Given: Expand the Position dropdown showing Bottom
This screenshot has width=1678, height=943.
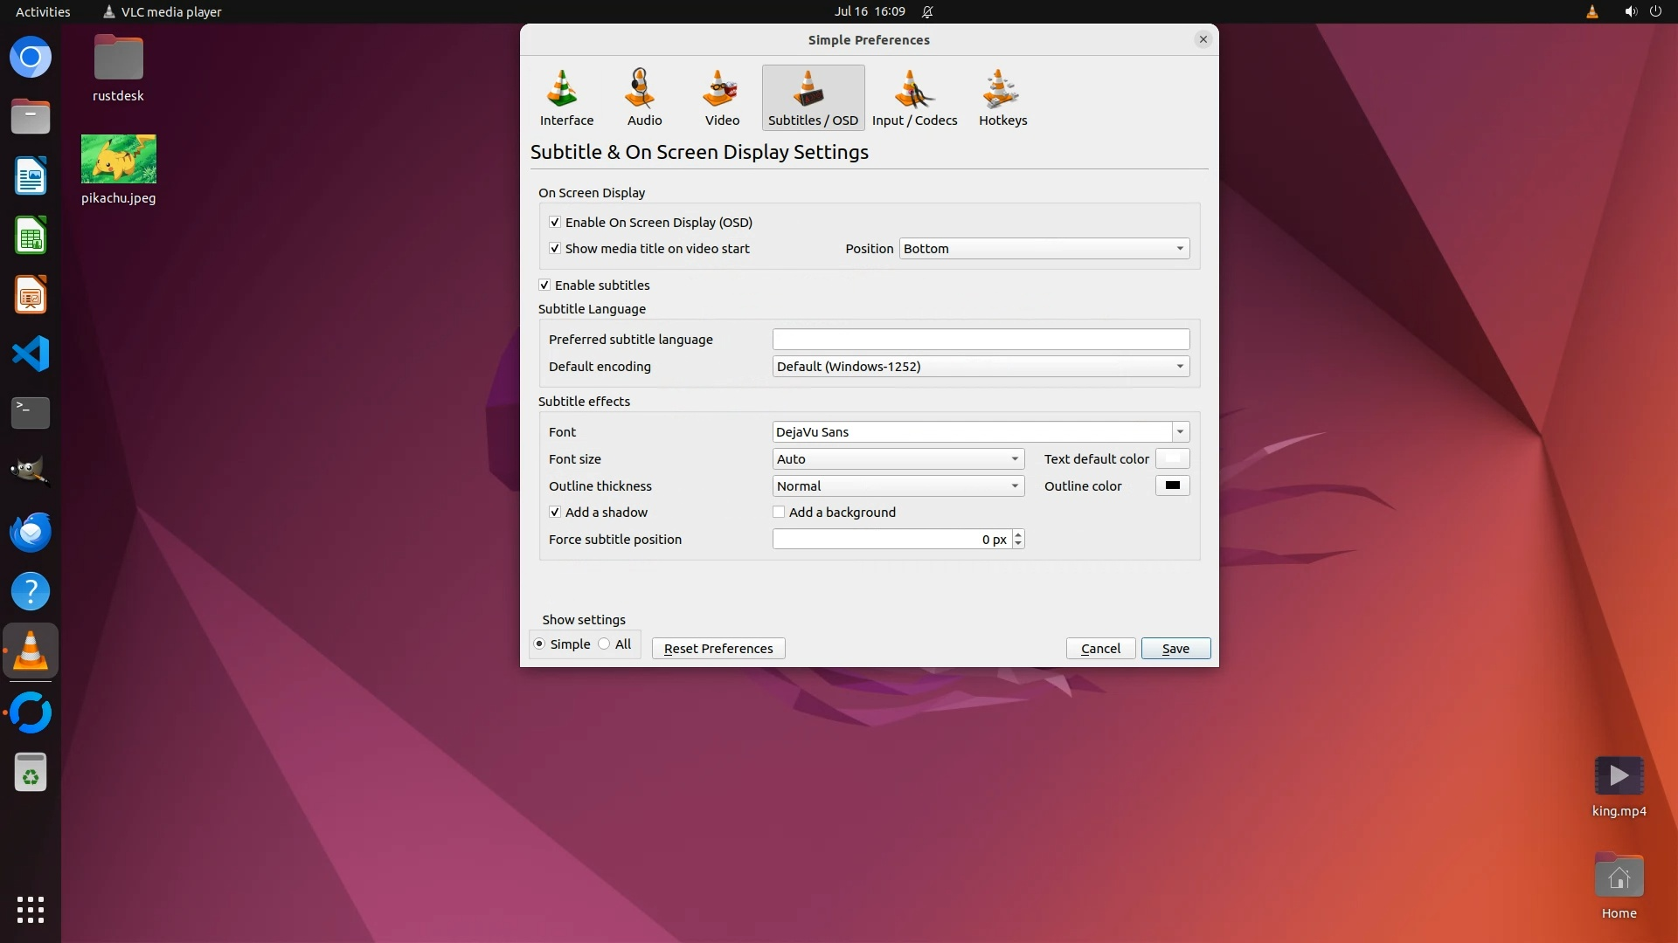Looking at the screenshot, I should pyautogui.click(x=1044, y=249).
